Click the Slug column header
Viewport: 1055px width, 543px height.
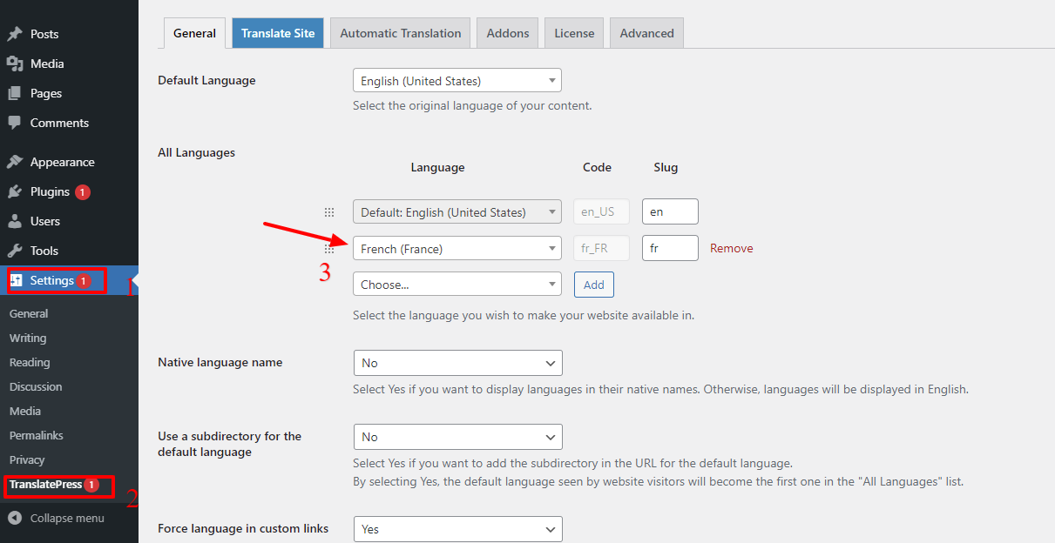[x=666, y=167]
